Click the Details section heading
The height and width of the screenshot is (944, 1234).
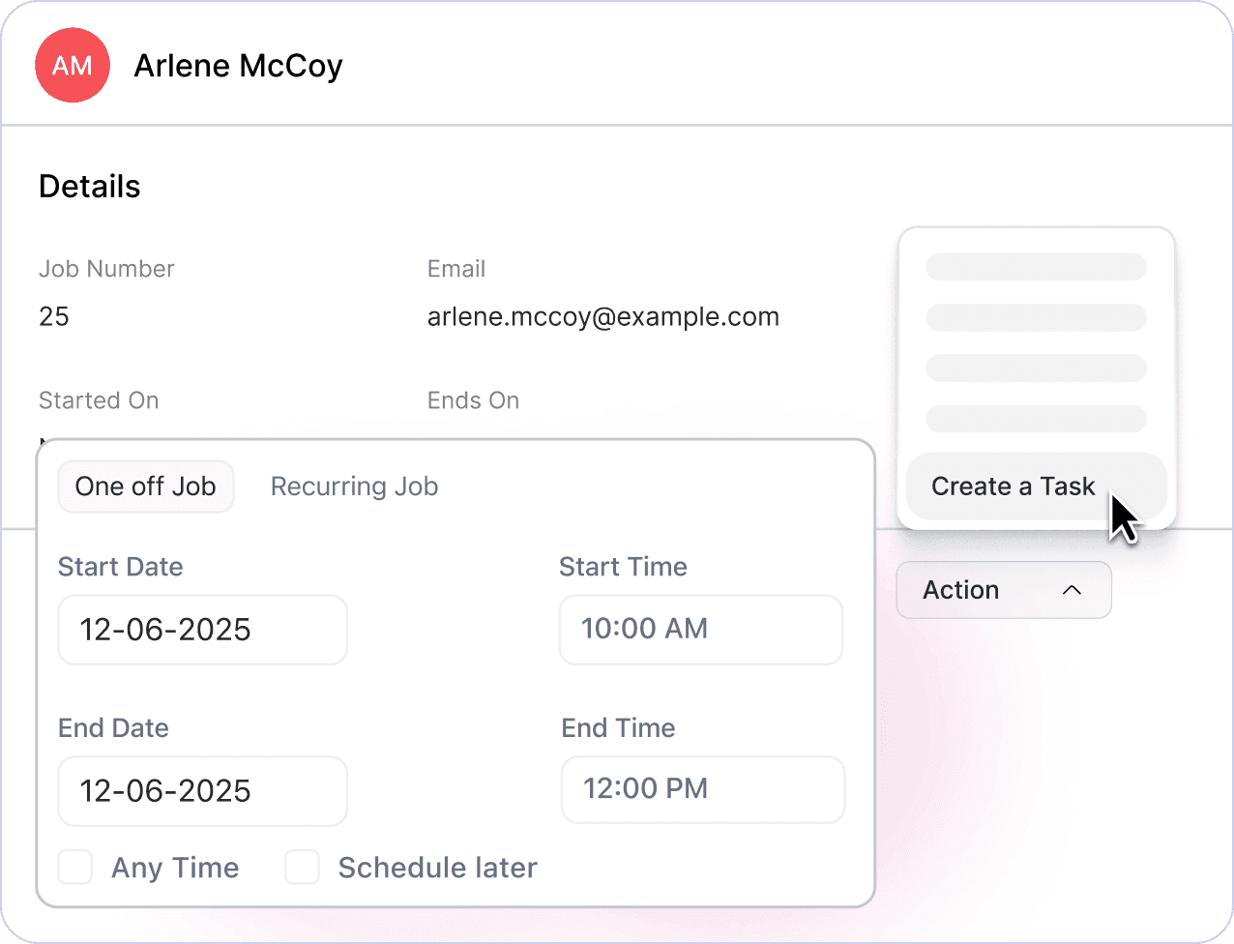90,187
